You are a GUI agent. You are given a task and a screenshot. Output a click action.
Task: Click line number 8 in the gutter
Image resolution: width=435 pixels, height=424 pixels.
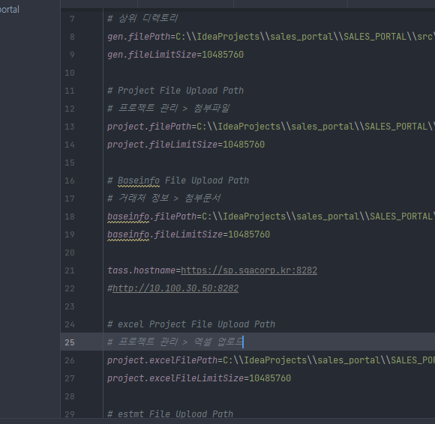(72, 37)
